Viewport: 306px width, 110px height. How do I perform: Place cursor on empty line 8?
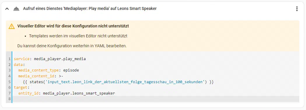tap(155, 99)
